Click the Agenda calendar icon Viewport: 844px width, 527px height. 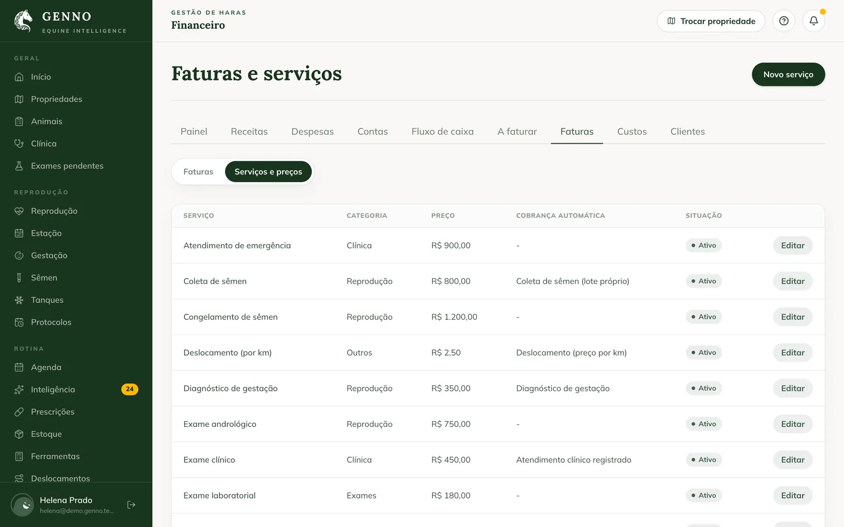19,367
